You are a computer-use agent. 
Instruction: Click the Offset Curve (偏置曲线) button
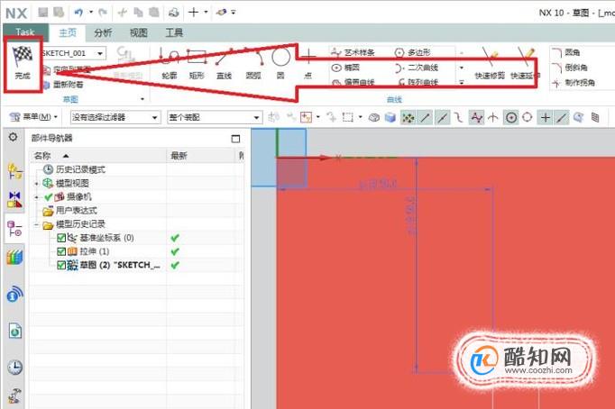tap(353, 82)
